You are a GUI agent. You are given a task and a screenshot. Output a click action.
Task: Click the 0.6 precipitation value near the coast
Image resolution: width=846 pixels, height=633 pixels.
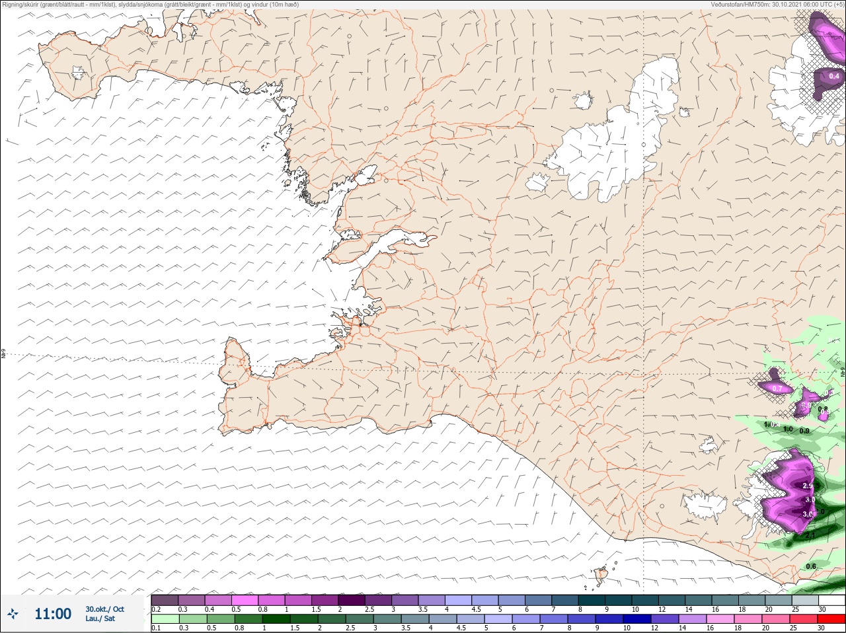click(811, 566)
